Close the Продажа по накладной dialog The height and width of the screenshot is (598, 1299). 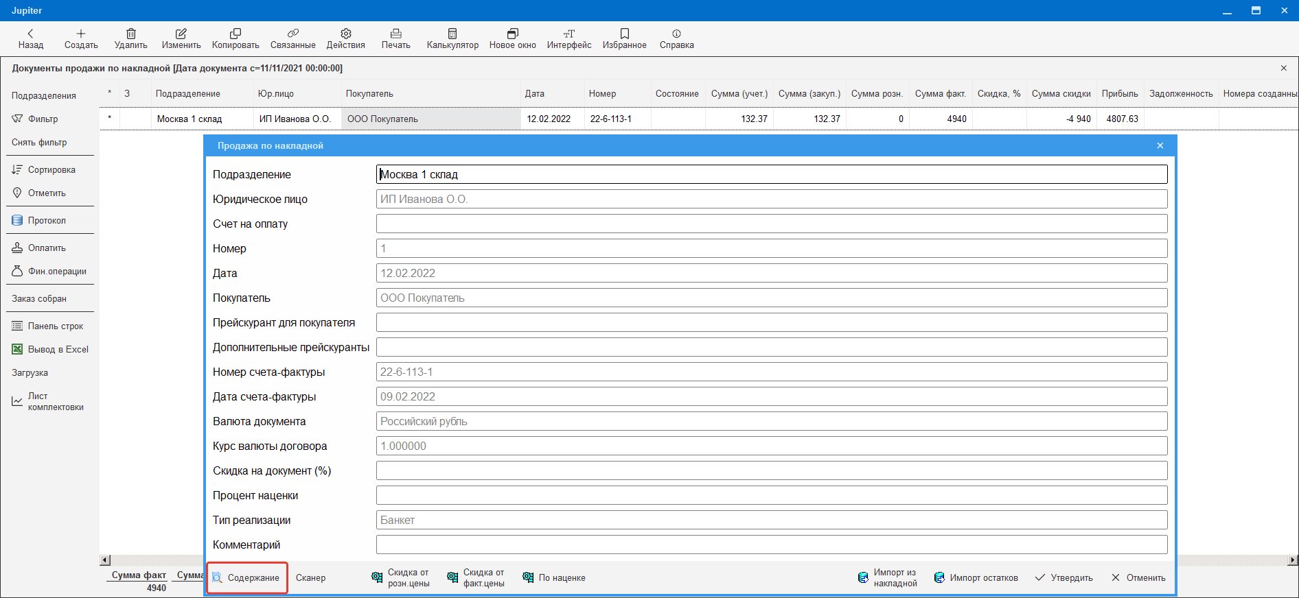1160,145
